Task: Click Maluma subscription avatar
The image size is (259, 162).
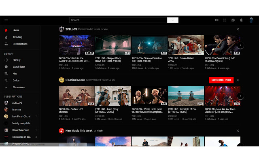Action: coord(6,109)
